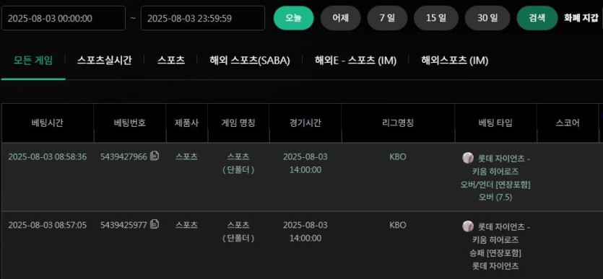Click the 베팅시간 column header
The image size is (603, 279).
point(48,123)
